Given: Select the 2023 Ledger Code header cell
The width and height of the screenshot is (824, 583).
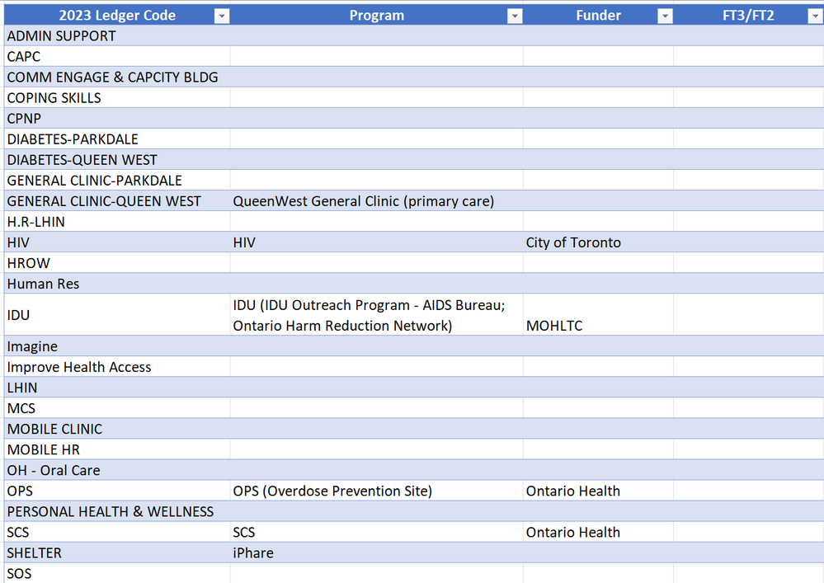Looking at the screenshot, I should click(x=117, y=15).
